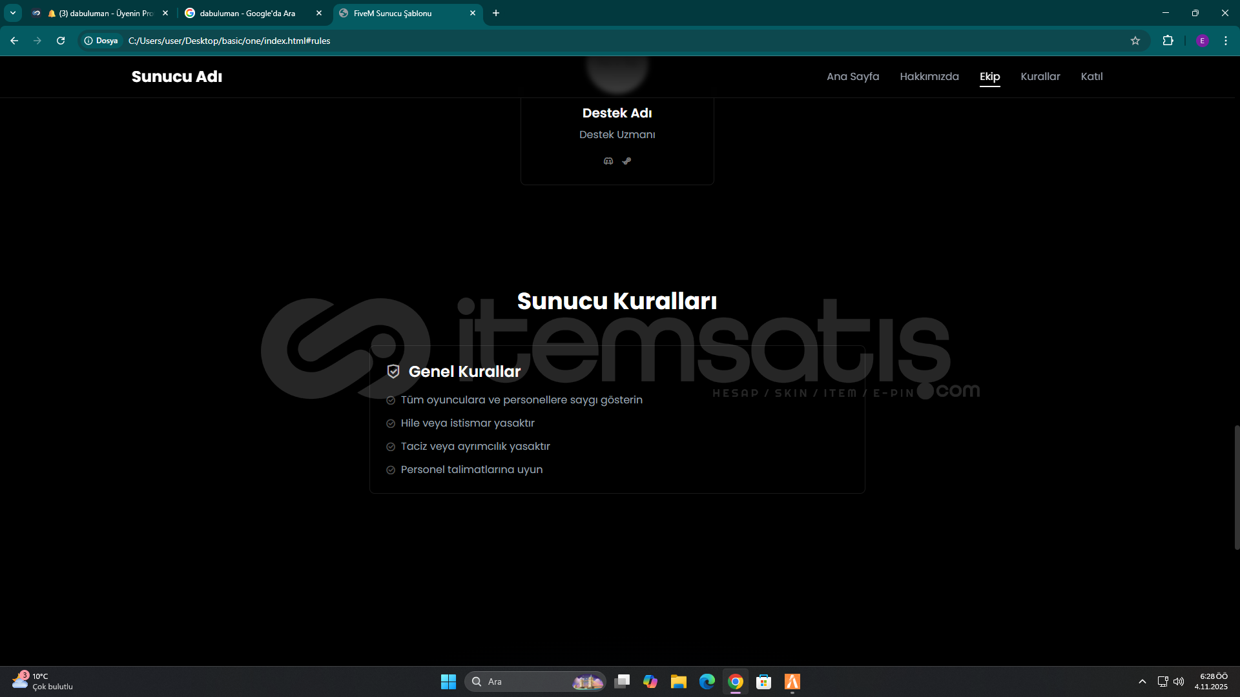The width and height of the screenshot is (1240, 697).
Task: Click the back arrow in the browser
Action: (x=14, y=41)
